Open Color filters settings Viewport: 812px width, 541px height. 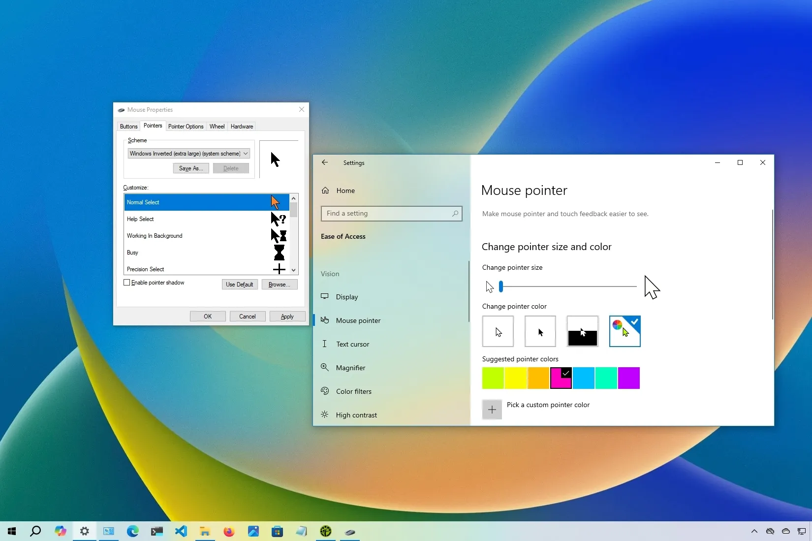[x=353, y=391]
